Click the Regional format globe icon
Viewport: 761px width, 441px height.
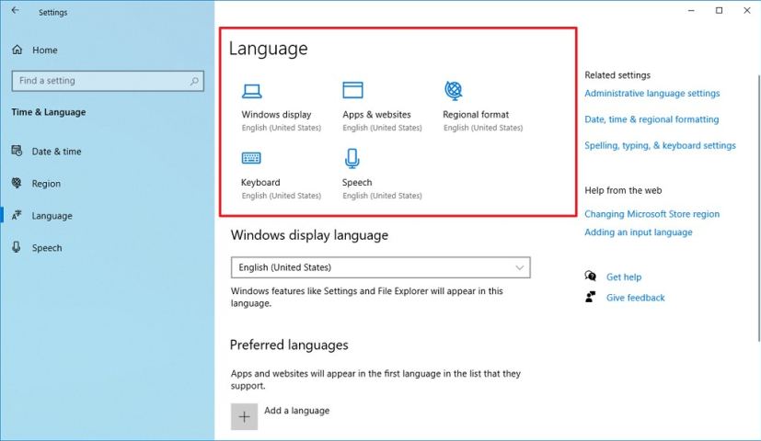(x=454, y=91)
